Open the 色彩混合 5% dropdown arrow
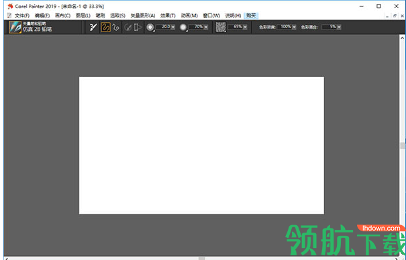Image resolution: width=406 pixels, height=260 pixels. [x=339, y=27]
